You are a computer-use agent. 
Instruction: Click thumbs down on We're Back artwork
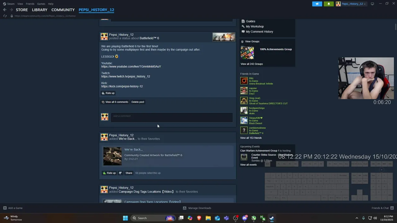[120, 173]
